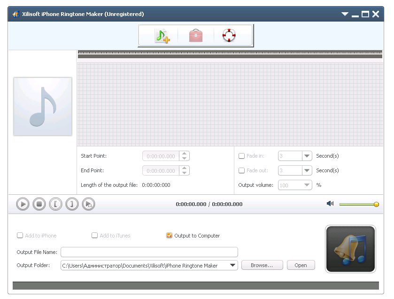
Task: Enable the Add to iPhone checkbox
Action: click(20, 235)
